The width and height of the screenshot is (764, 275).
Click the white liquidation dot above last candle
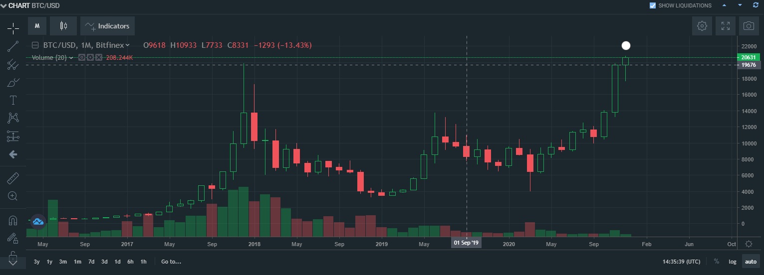coord(626,46)
